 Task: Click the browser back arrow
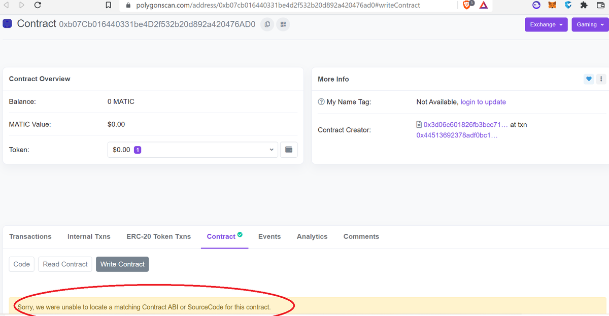coord(6,5)
